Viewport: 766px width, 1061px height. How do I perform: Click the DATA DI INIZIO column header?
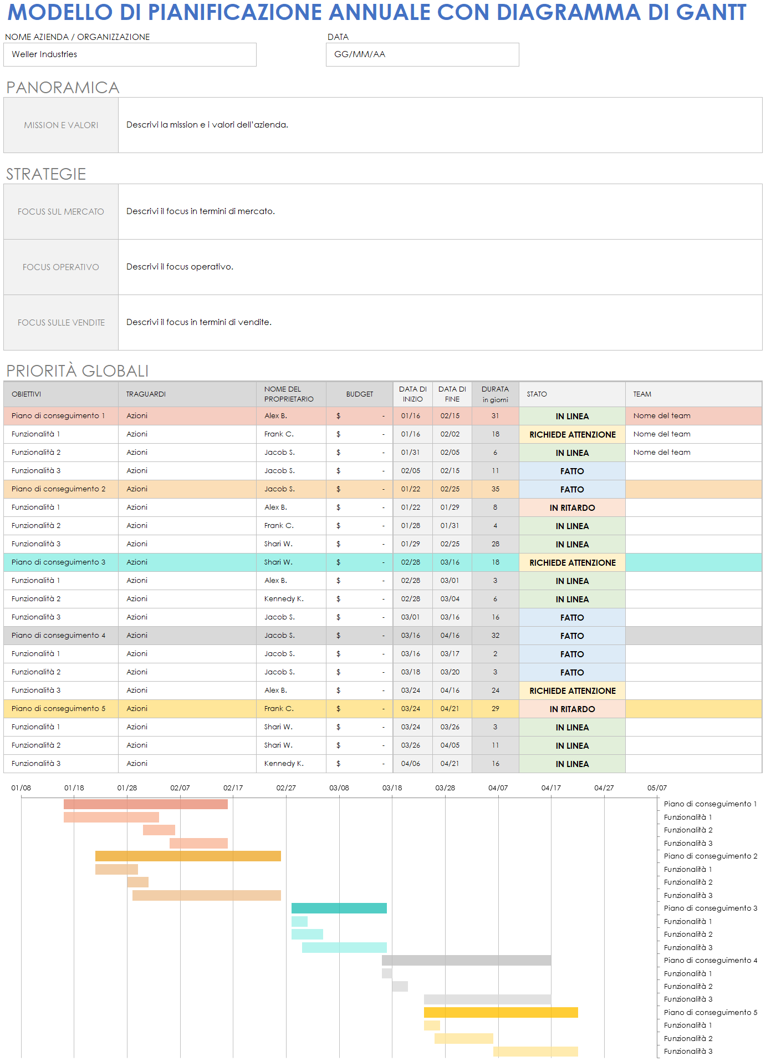click(x=413, y=394)
